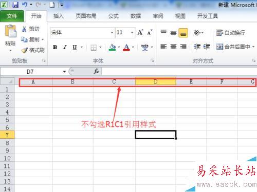Select top vertical alignment

click(163, 32)
